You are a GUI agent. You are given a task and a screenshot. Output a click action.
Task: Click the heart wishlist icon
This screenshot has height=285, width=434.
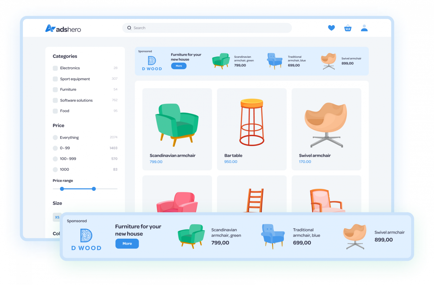[x=331, y=28]
